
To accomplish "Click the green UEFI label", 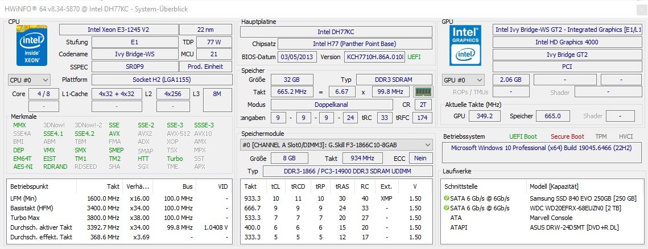I will (x=415, y=57).
